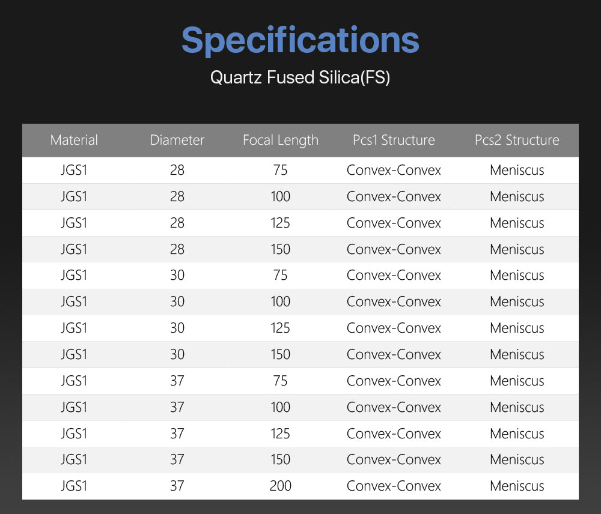
Task: Click focal length 125 in the diameter 30 row
Action: tap(280, 328)
